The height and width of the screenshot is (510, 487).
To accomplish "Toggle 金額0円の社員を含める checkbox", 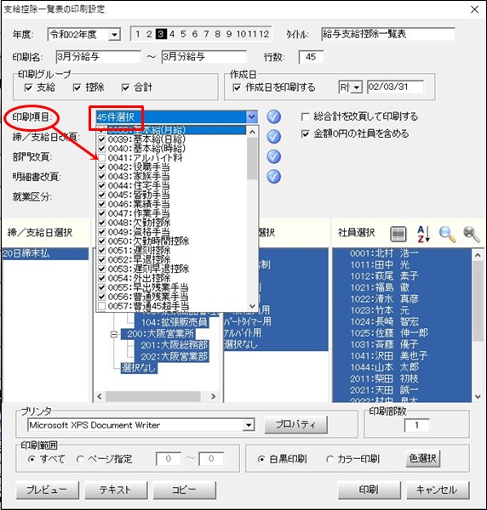I will pos(305,134).
